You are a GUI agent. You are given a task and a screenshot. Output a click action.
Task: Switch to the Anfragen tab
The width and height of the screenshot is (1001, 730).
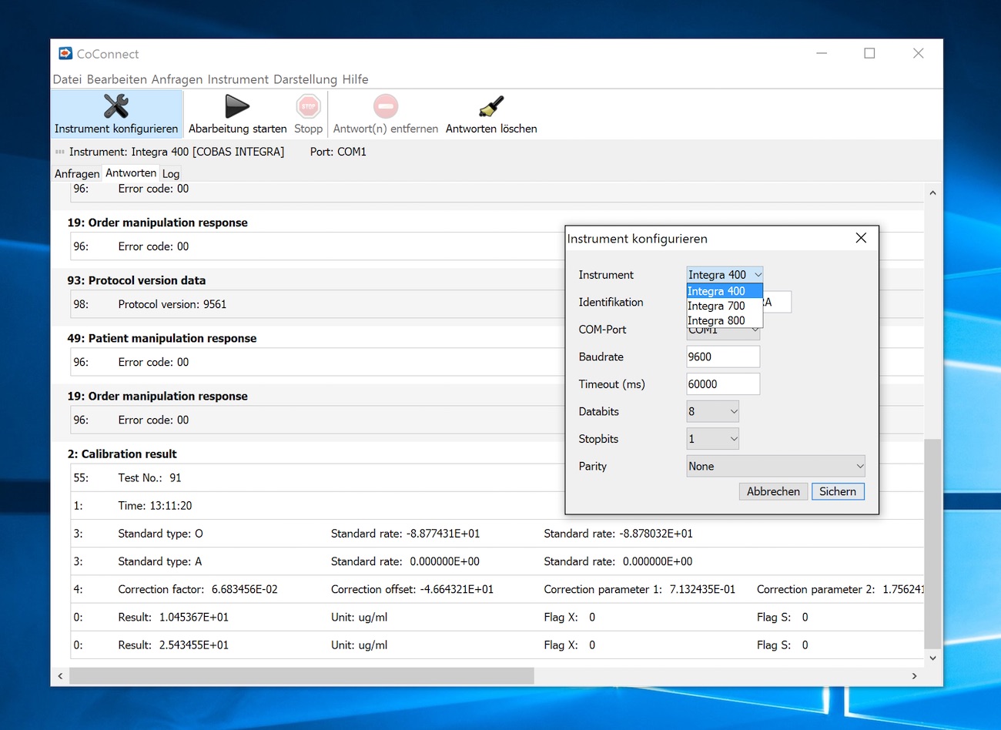[77, 173]
